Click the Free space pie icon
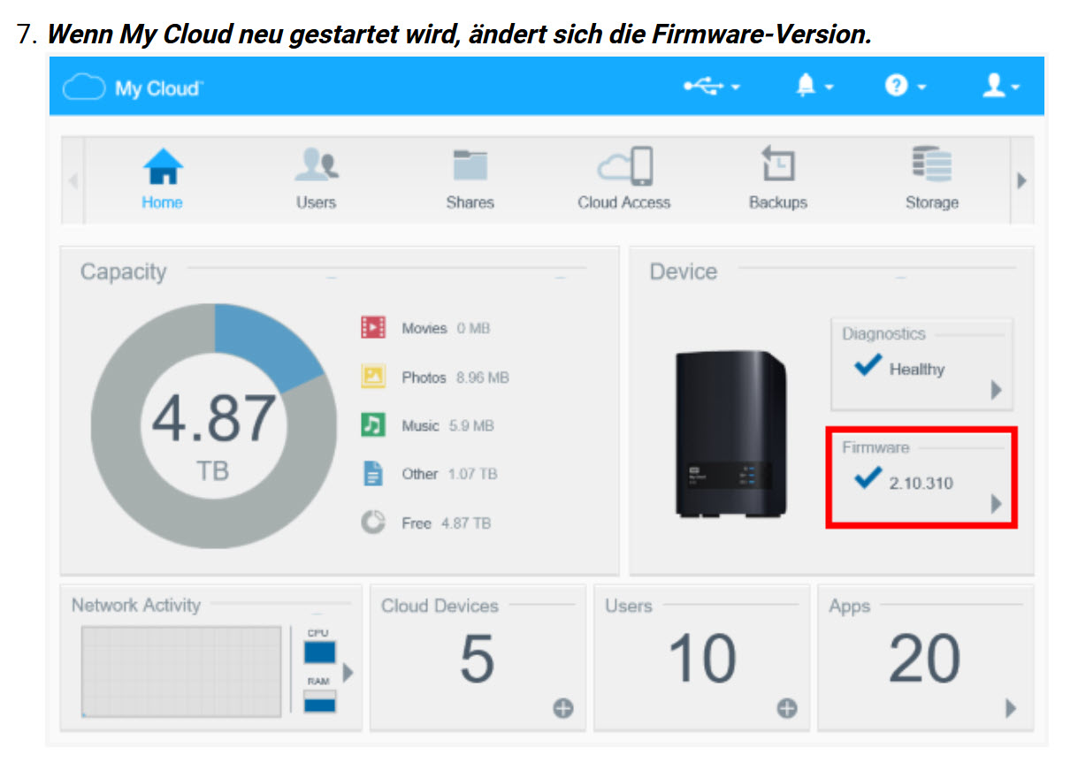The height and width of the screenshot is (763, 1078). click(x=373, y=523)
